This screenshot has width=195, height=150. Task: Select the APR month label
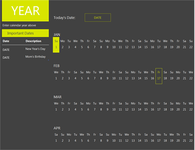click(57, 128)
